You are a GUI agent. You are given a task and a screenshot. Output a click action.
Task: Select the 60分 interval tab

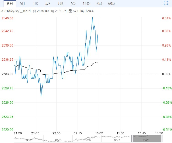[x=111, y=3]
